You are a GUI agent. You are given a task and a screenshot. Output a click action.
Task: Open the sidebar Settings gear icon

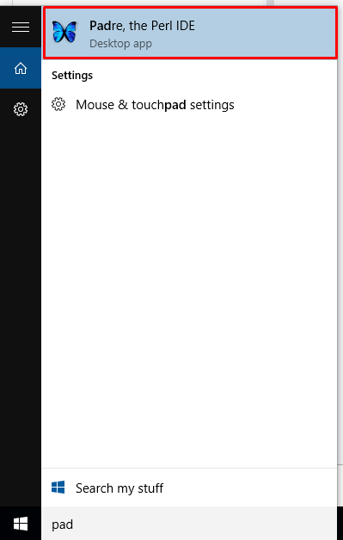coord(21,109)
